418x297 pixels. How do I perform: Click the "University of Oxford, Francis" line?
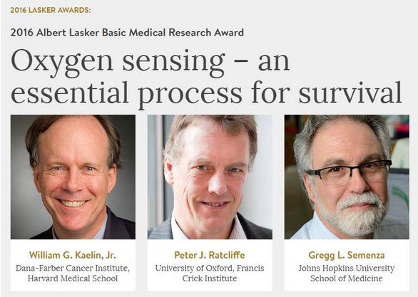pos(210,268)
